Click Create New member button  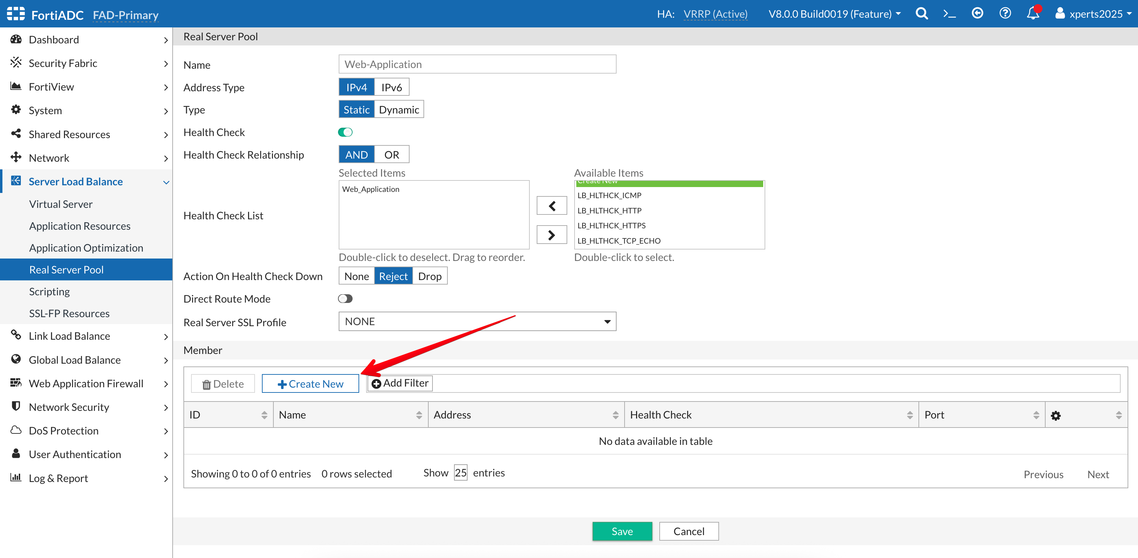pos(310,384)
